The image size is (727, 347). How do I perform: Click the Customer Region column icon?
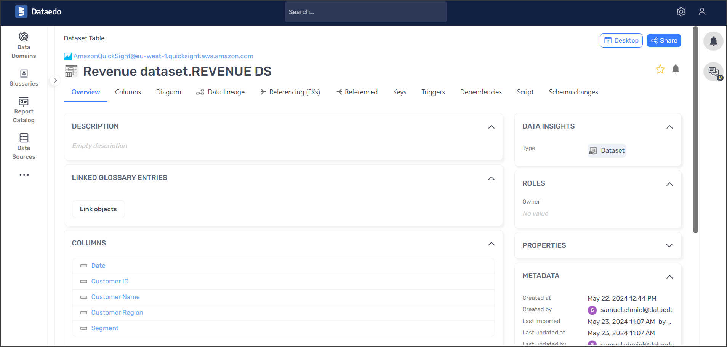pos(84,313)
